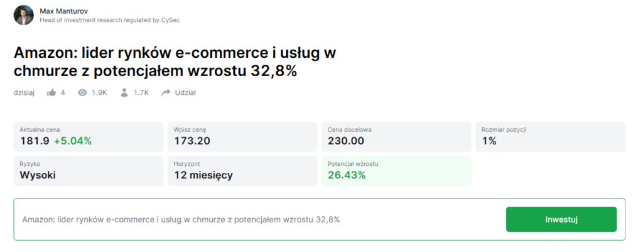Click the Udział share label

click(x=185, y=93)
